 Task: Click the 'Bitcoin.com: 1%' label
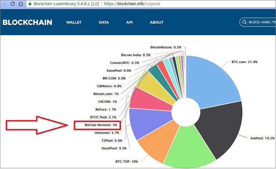click(x=106, y=94)
